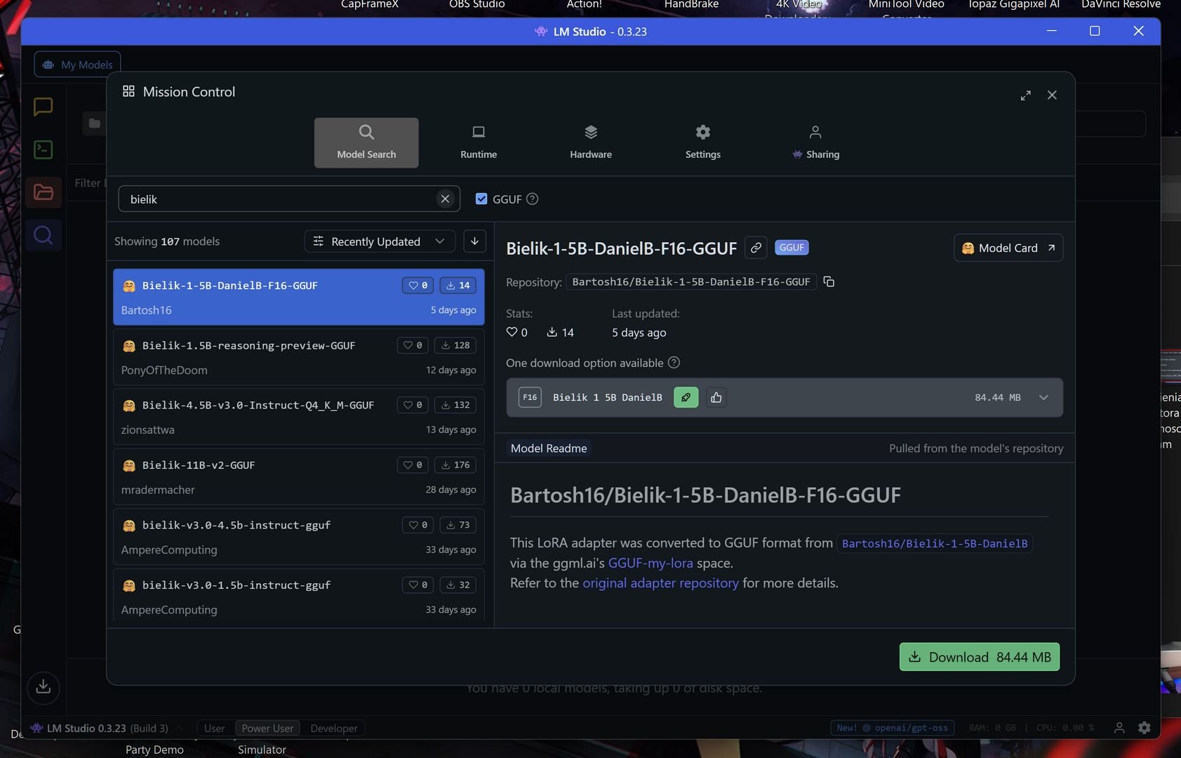This screenshot has height=758, width=1181.
Task: Switch to Sharing tab
Action: coord(815,142)
